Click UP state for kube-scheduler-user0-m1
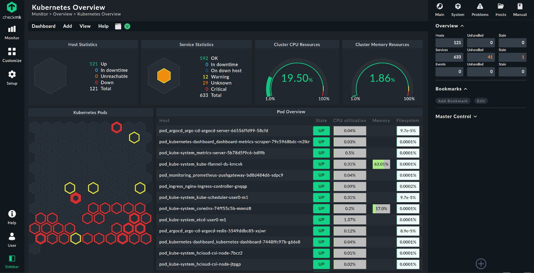The height and width of the screenshot is (273, 534). click(321, 197)
